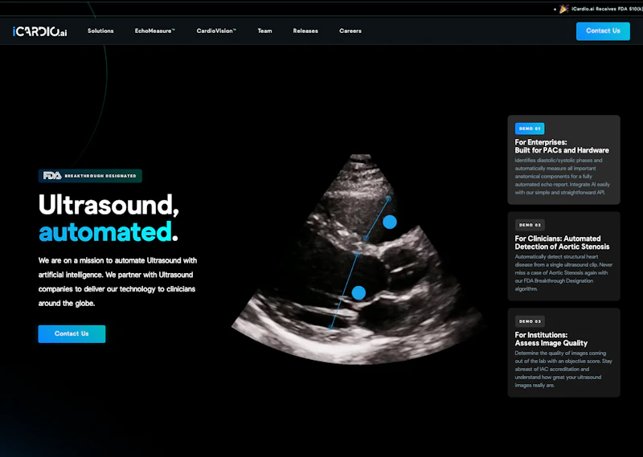Click Contact Us button under hero text
This screenshot has width=643, height=457.
point(72,333)
